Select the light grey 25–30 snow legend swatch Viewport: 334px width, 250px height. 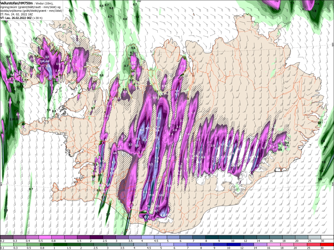click(314, 237)
